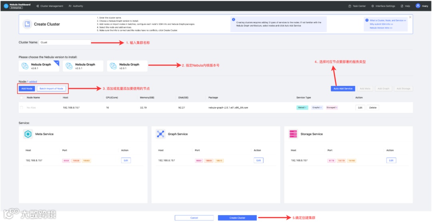Close the Create Cluster help banner
This screenshot has height=222, width=432.
click(x=410, y=17)
